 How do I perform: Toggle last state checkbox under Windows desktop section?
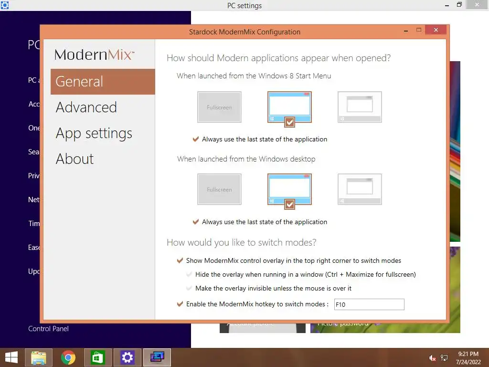(195, 222)
